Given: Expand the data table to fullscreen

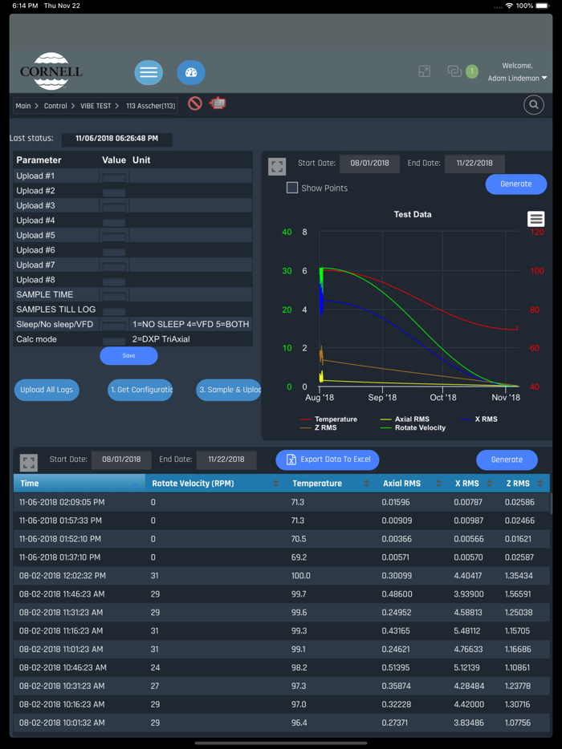Looking at the screenshot, I should point(29,463).
